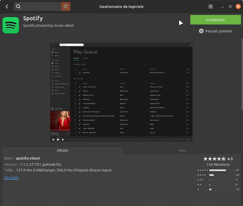The height and width of the screenshot is (206, 243).
Task: Switch to the Avis tab
Action: pos(182,150)
